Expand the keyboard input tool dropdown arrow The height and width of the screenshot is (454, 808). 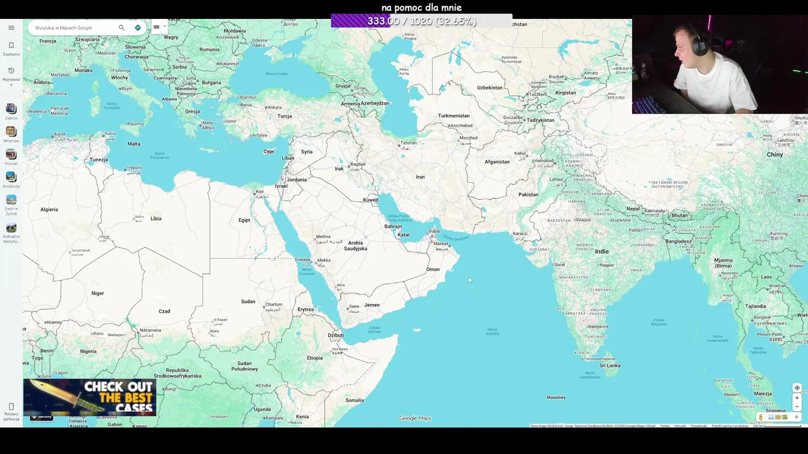164,27
